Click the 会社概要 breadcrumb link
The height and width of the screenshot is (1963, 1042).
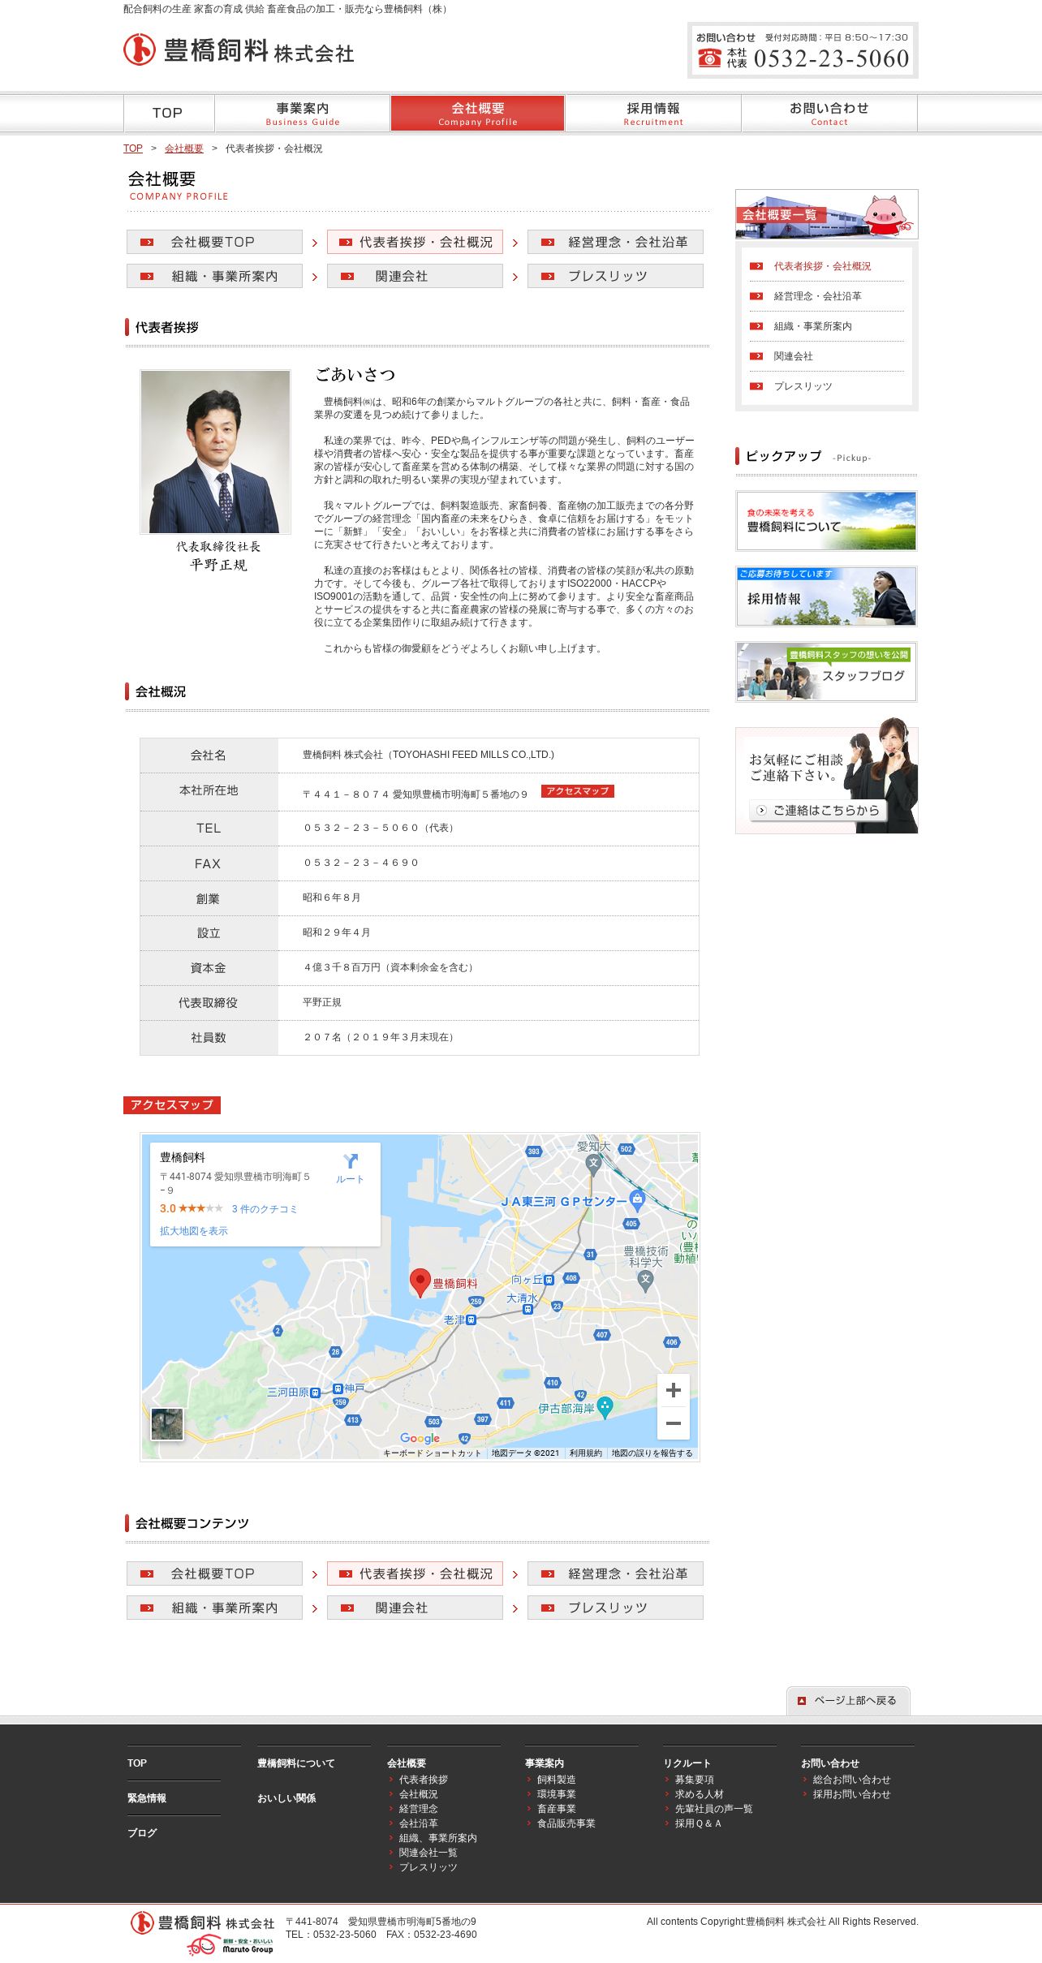click(184, 149)
